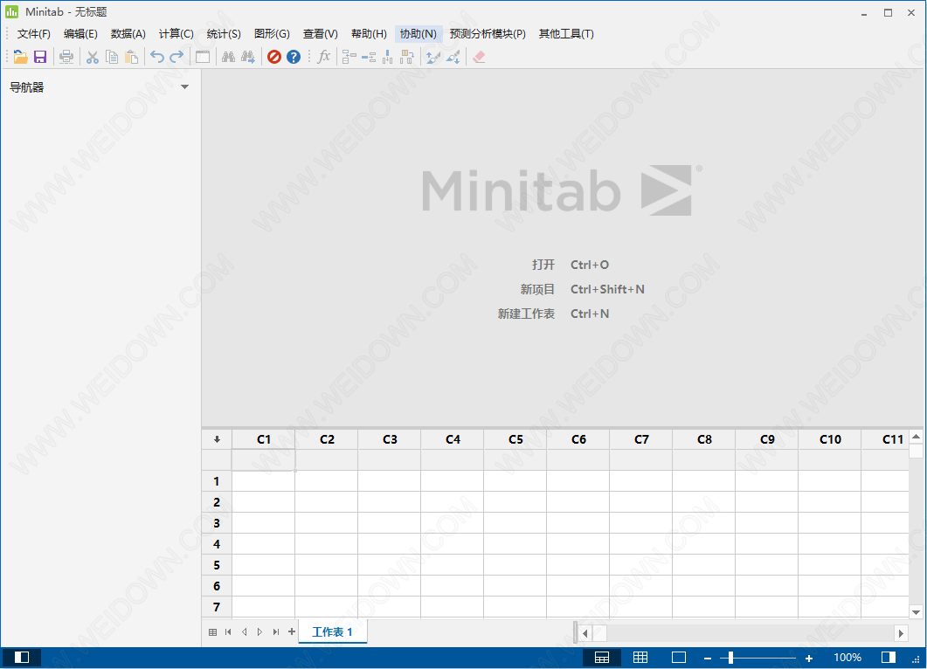Switch to split output and data view
The width and height of the screenshot is (927, 669).
(602, 657)
